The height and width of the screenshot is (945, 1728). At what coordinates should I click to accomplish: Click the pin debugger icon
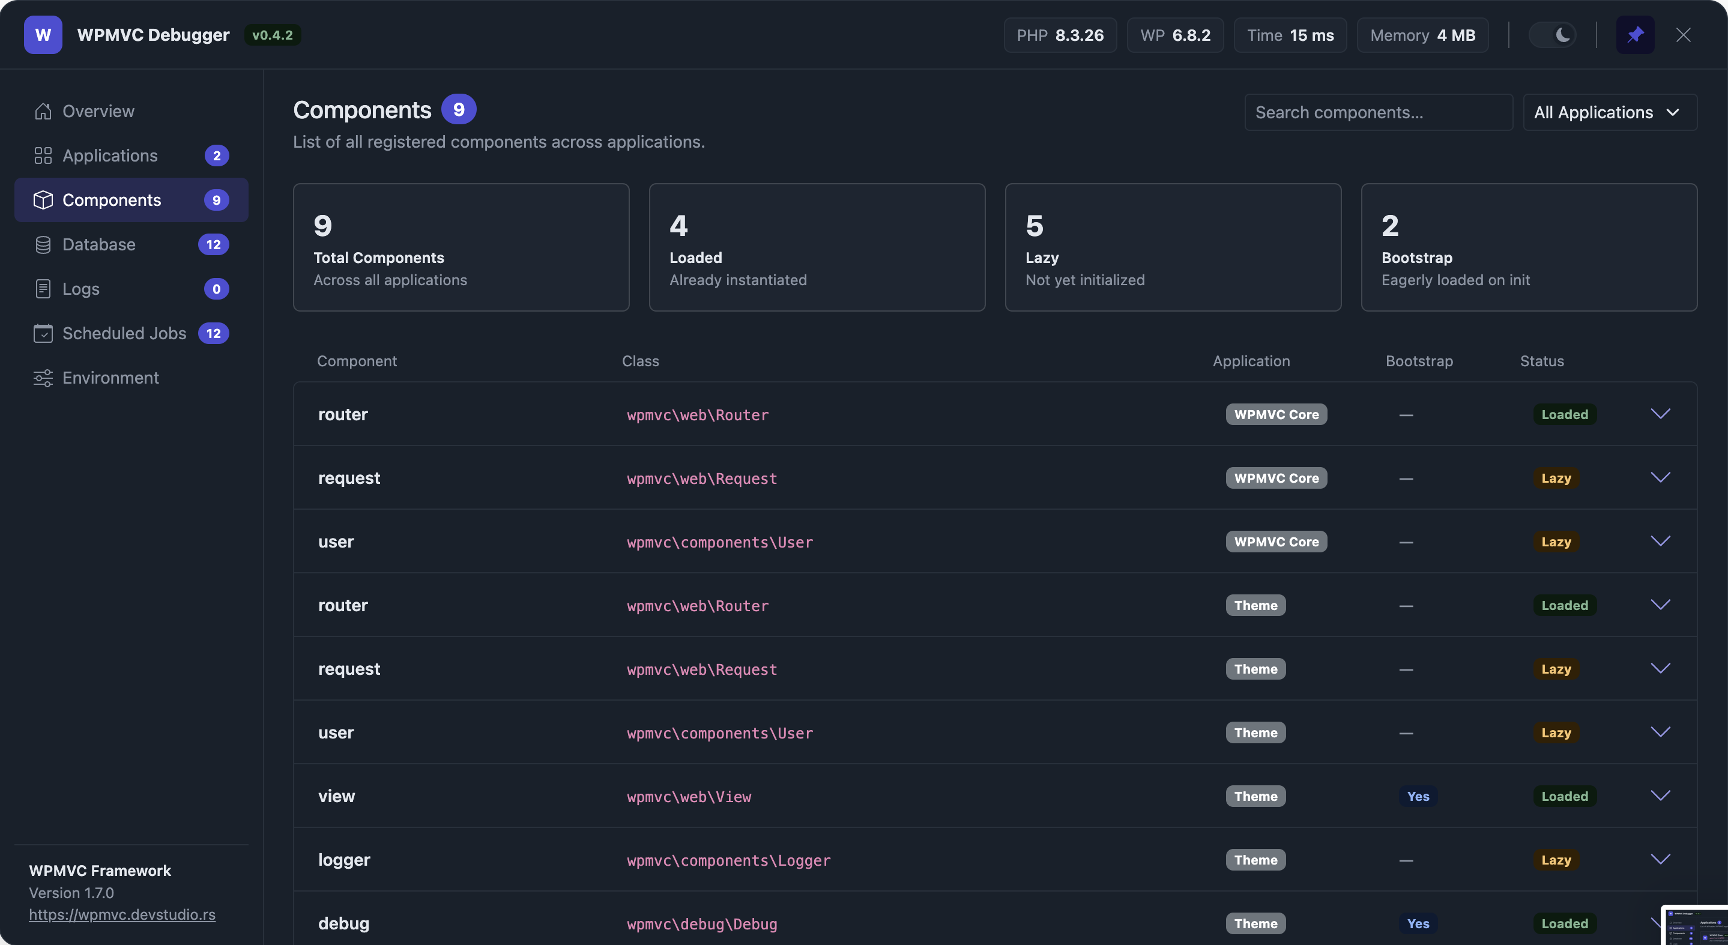1635,35
